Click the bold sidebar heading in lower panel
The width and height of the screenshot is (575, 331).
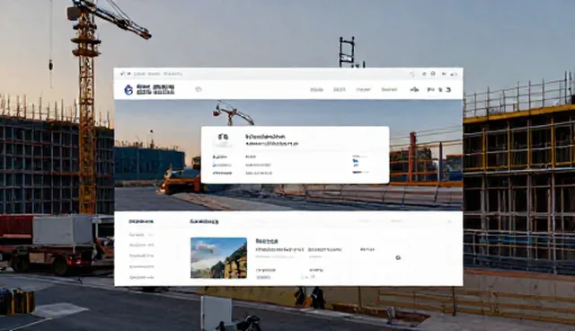141,221
